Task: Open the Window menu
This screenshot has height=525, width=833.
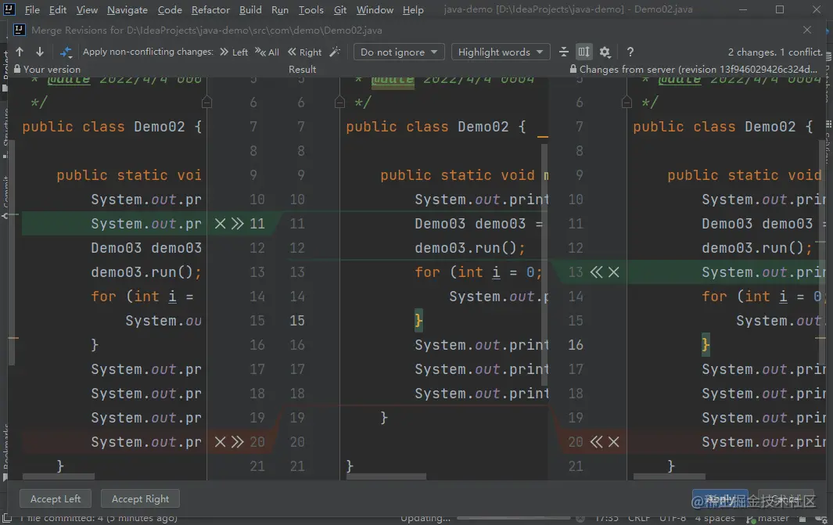Action: (x=375, y=9)
